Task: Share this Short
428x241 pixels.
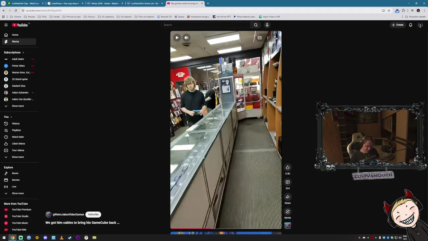Action: [x=288, y=197]
